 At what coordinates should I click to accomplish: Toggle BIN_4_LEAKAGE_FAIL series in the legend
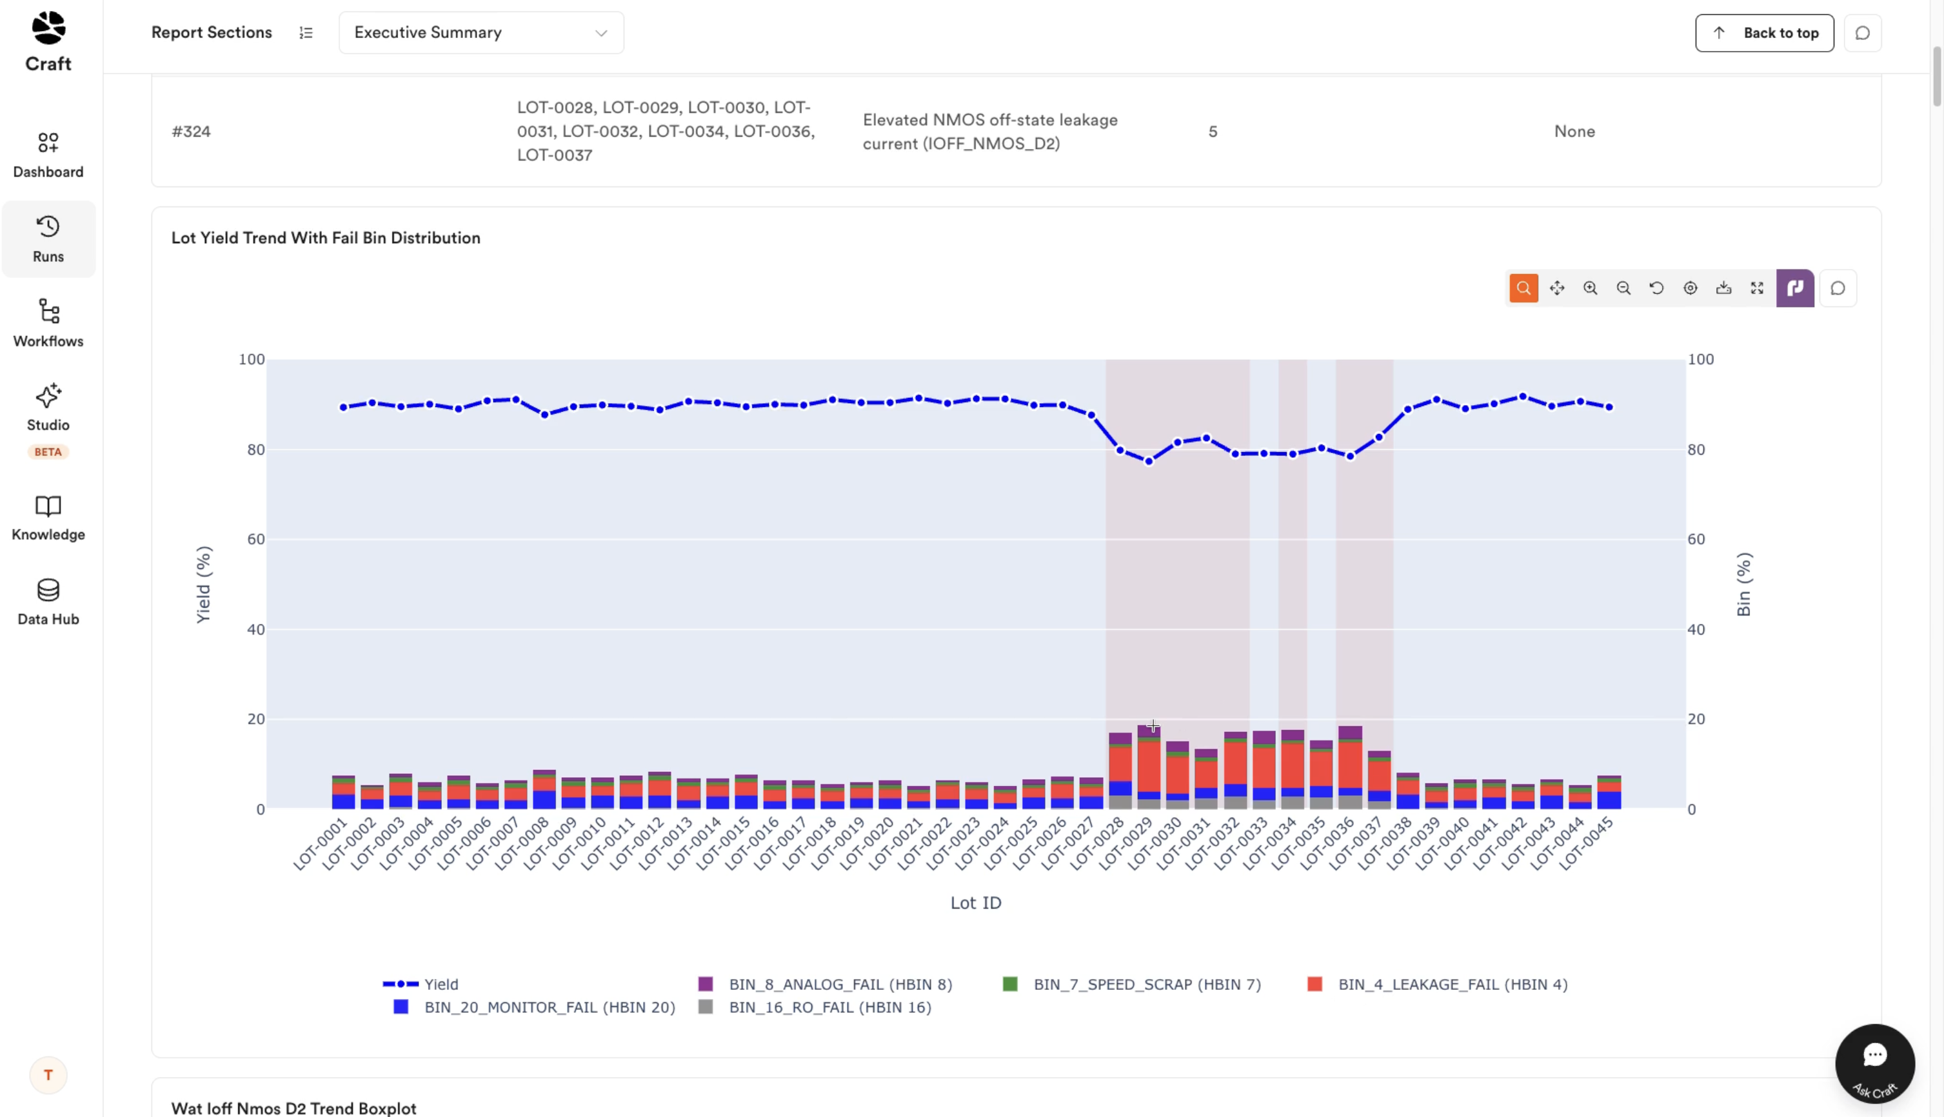[1437, 984]
